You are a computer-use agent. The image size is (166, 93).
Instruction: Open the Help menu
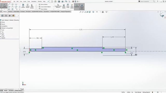tap(44, 2)
